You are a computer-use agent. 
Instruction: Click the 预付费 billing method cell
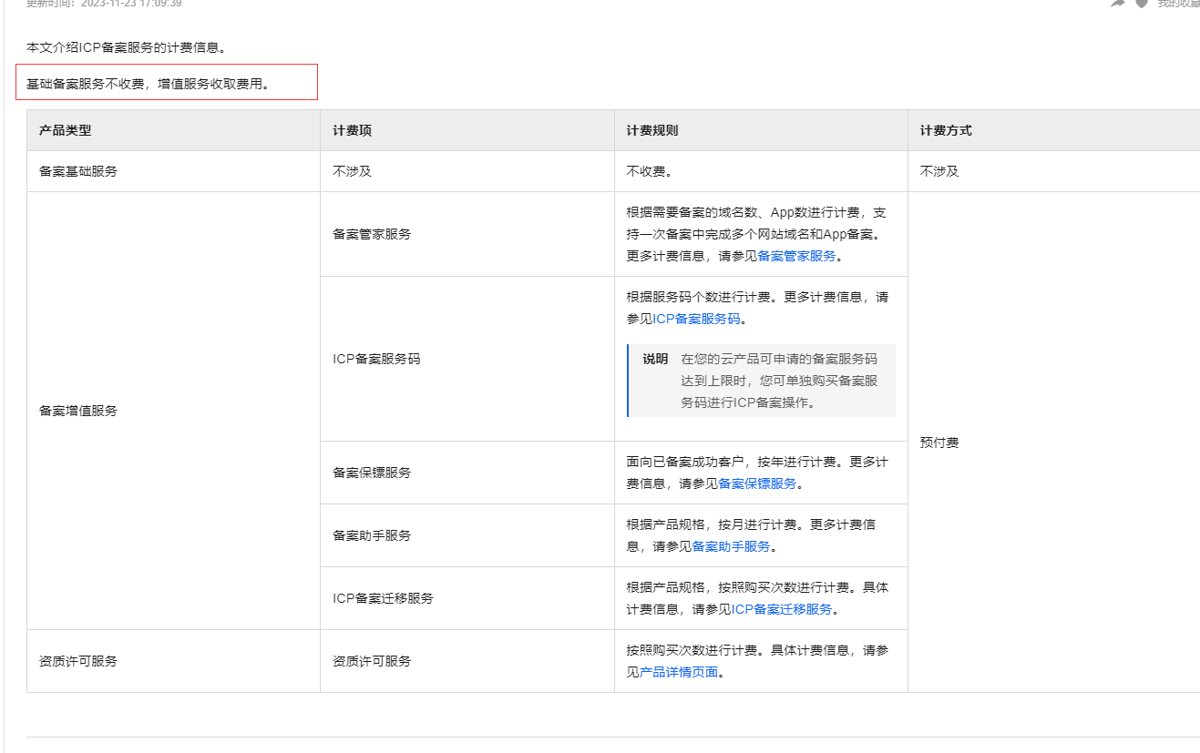point(1054,443)
